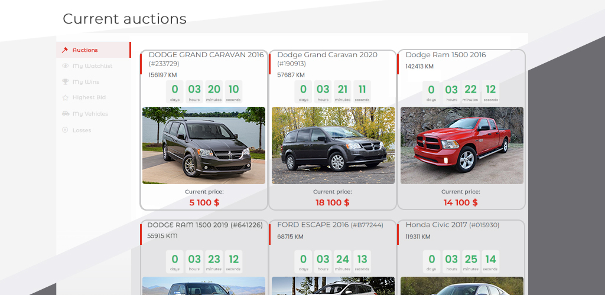Click the 20 minutes countdown box

click(214, 91)
